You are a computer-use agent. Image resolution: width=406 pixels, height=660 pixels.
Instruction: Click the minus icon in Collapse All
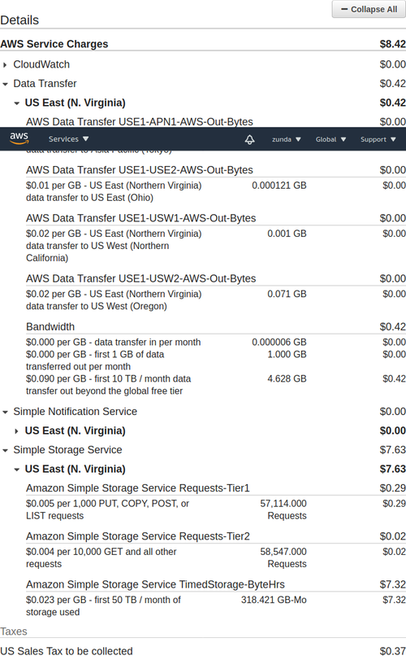tap(344, 9)
